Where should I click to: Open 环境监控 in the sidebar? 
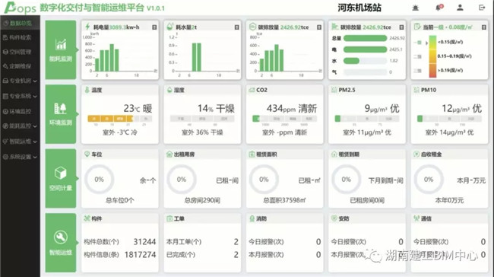pyautogui.click(x=20, y=111)
